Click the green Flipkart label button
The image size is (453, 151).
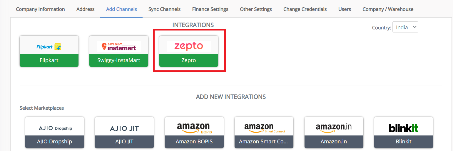[x=49, y=60]
